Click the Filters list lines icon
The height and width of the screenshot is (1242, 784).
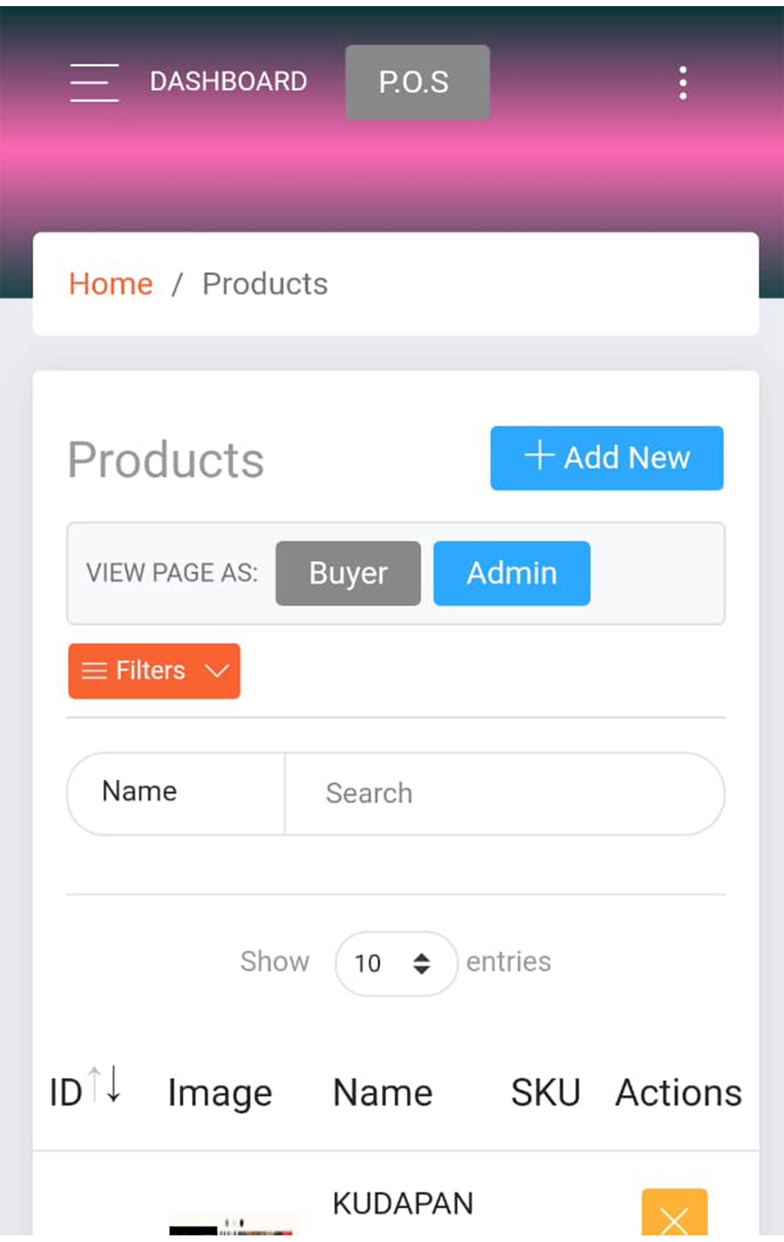pyautogui.click(x=94, y=671)
